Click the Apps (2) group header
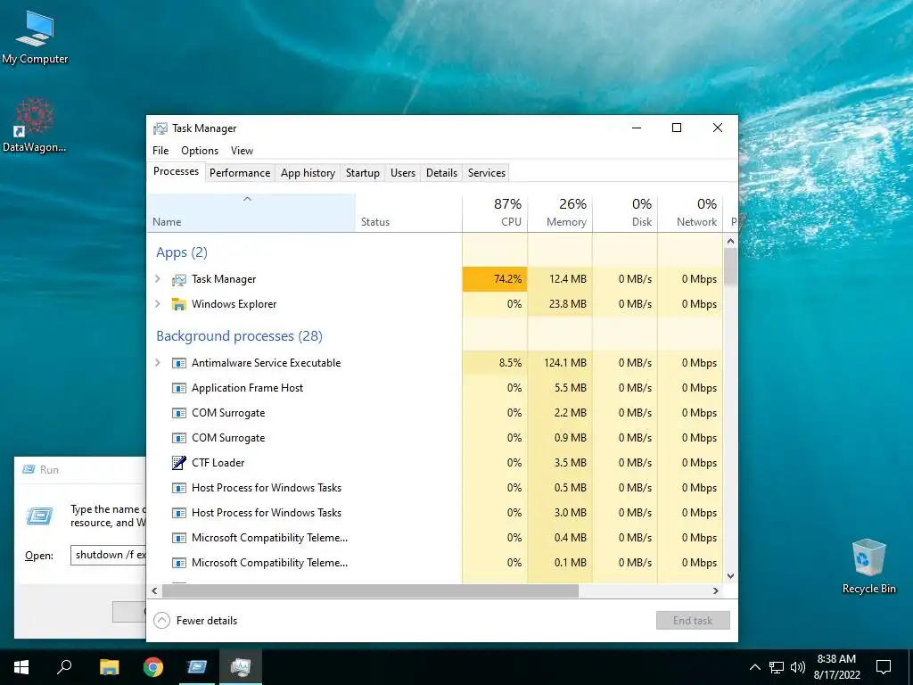This screenshot has width=913, height=685. (182, 252)
